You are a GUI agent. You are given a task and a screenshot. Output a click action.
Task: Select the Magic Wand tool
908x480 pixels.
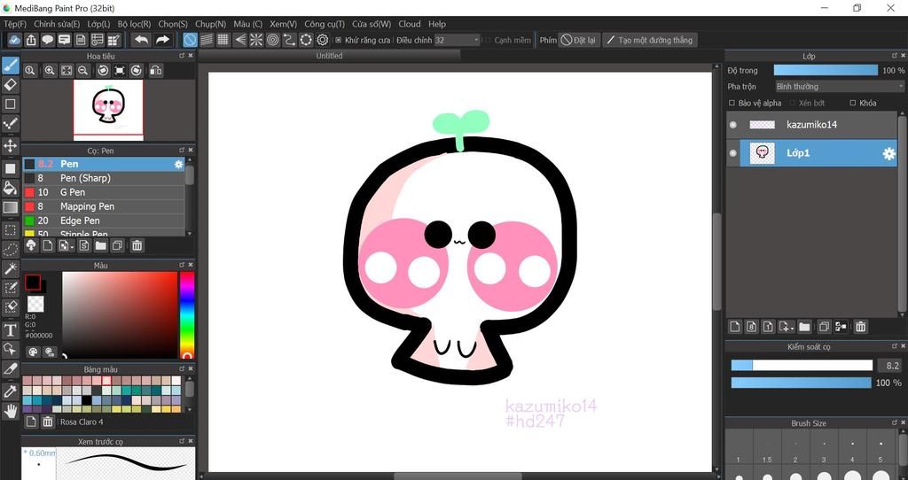coord(10,268)
